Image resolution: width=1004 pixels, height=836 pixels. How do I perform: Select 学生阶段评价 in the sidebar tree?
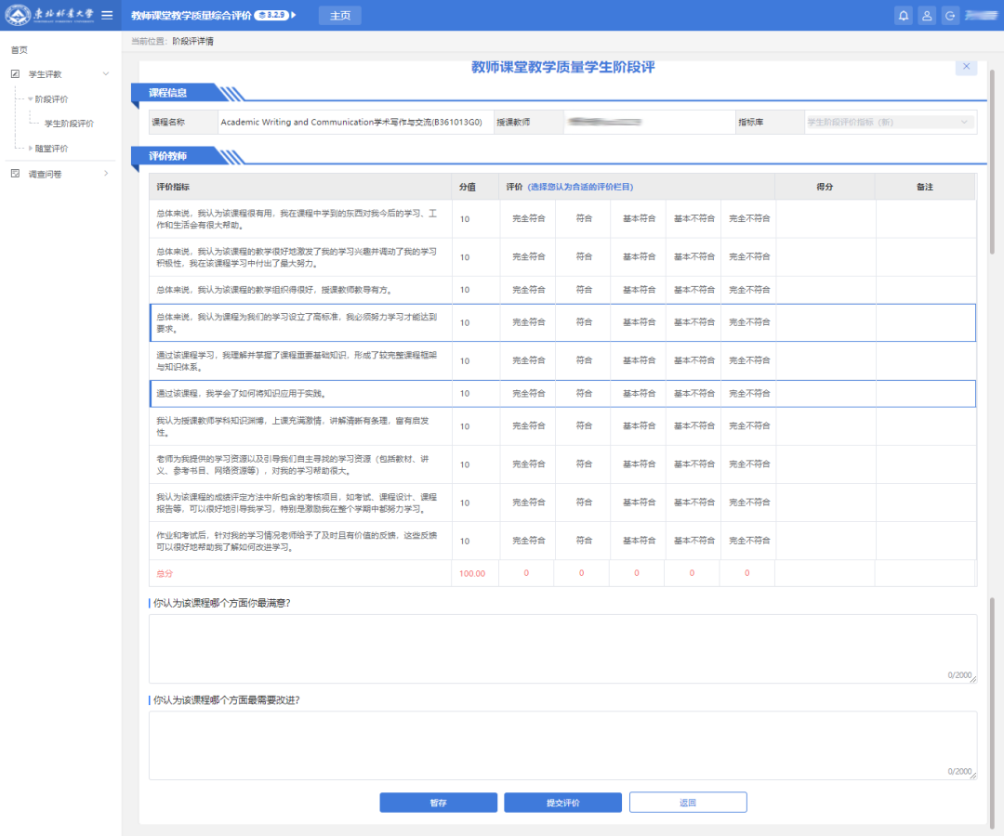69,124
